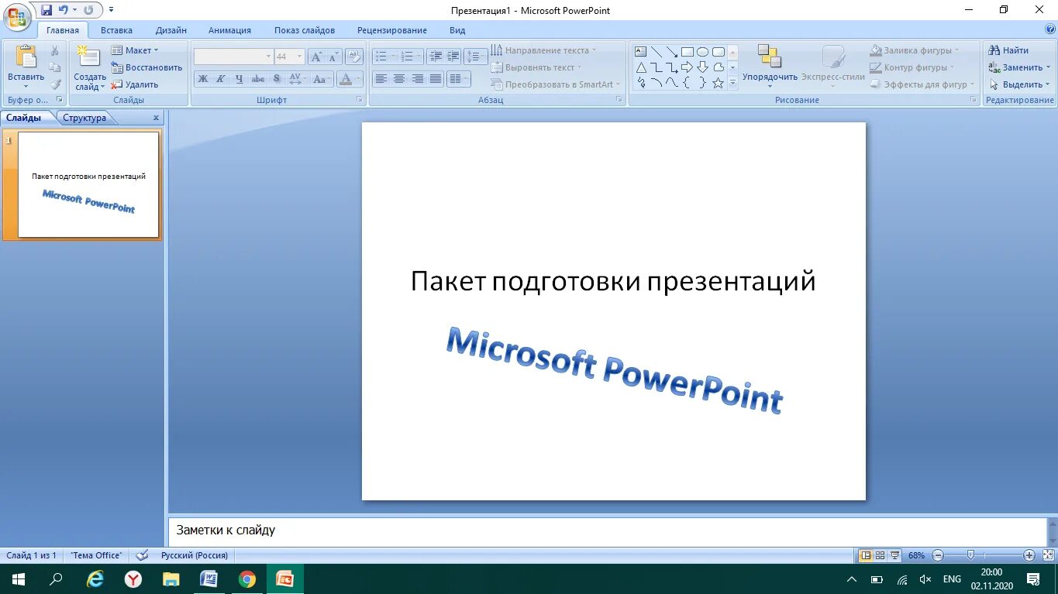Align text to the right
The height and width of the screenshot is (594, 1058).
point(418,79)
